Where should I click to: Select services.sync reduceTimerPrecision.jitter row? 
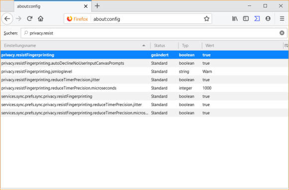click(x=144, y=104)
